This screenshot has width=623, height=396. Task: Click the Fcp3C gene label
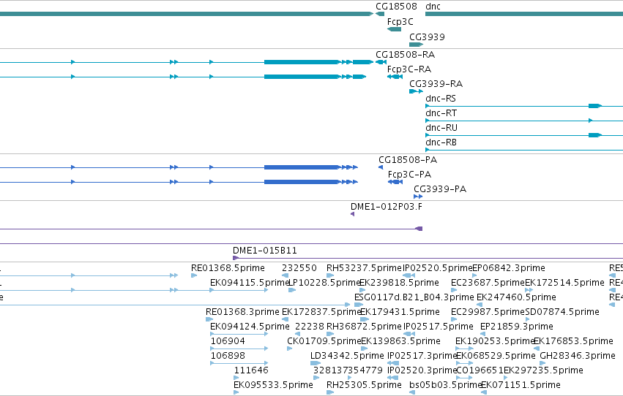tap(400, 22)
